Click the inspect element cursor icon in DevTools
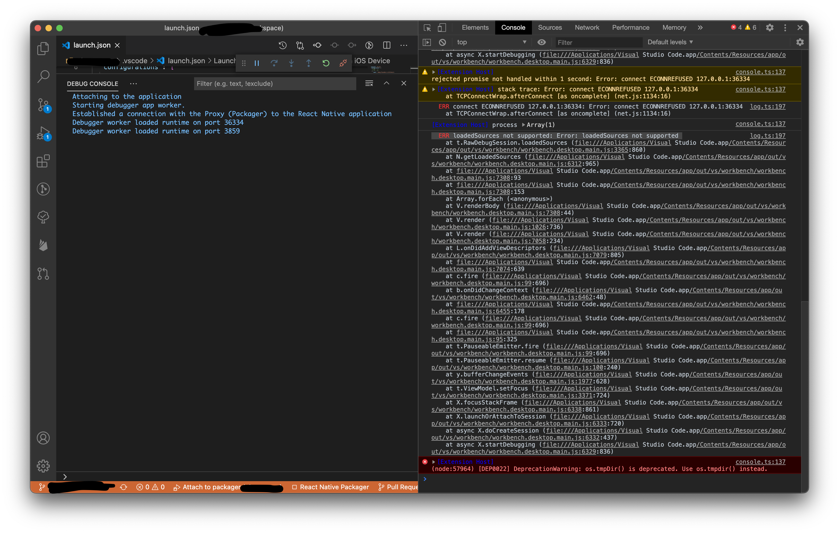The width and height of the screenshot is (839, 533). [x=427, y=28]
